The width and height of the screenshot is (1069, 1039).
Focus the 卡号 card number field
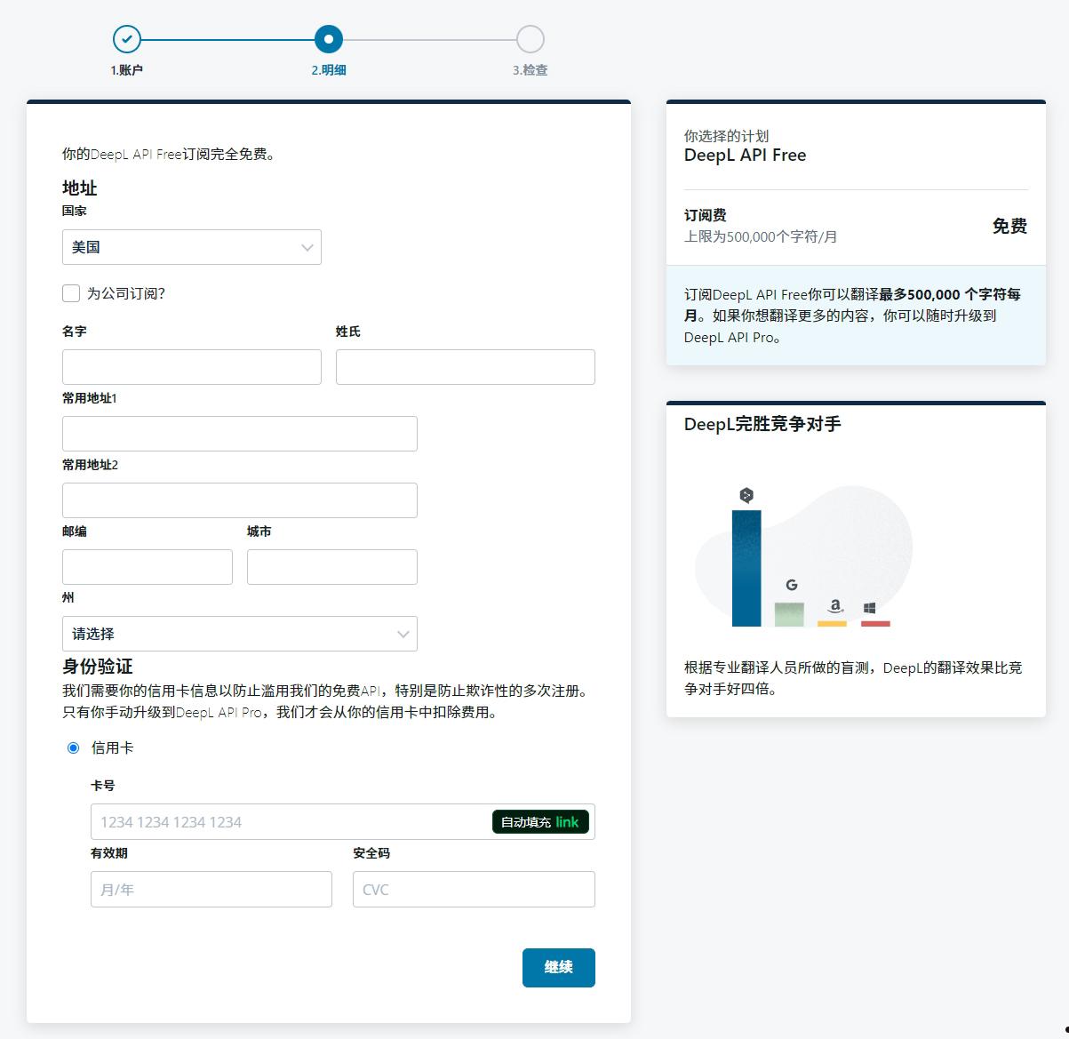point(343,822)
